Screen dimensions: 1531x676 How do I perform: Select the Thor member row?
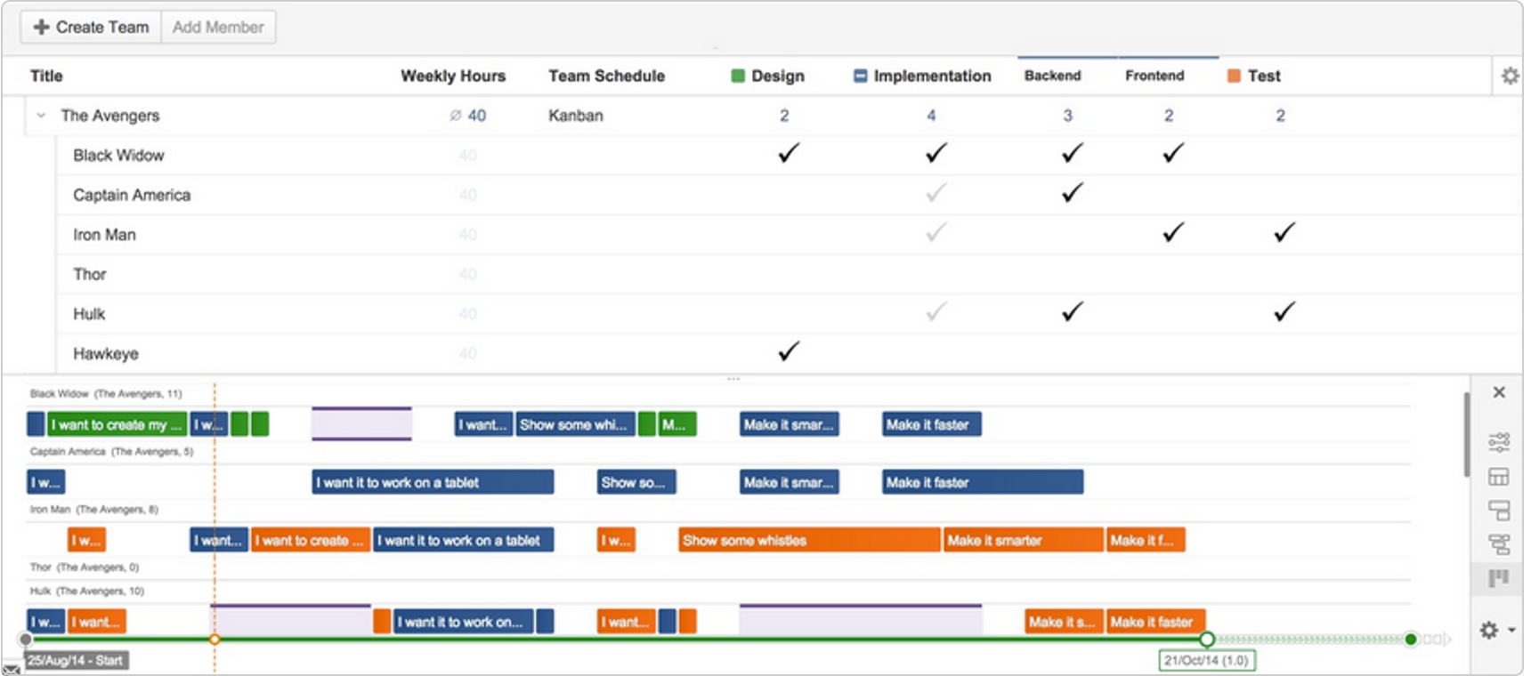tap(789, 274)
